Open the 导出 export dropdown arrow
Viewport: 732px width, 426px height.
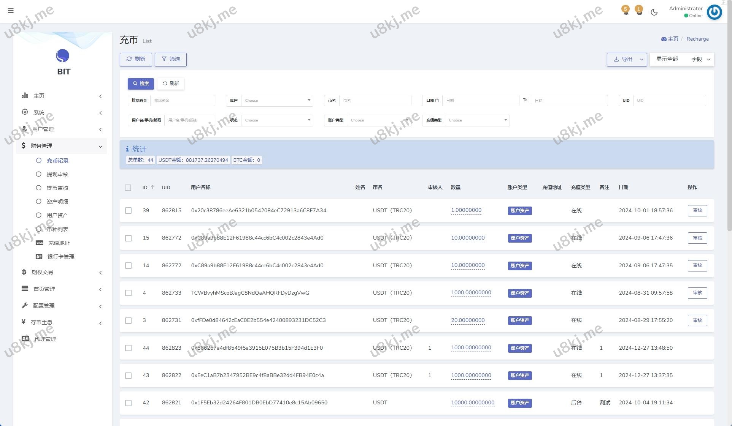coord(641,59)
